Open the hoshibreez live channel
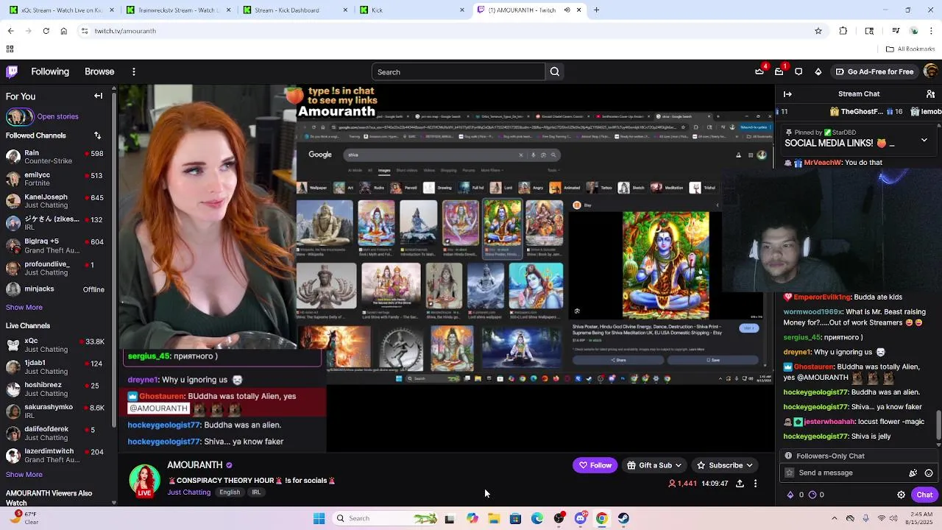942x530 pixels. [x=57, y=389]
